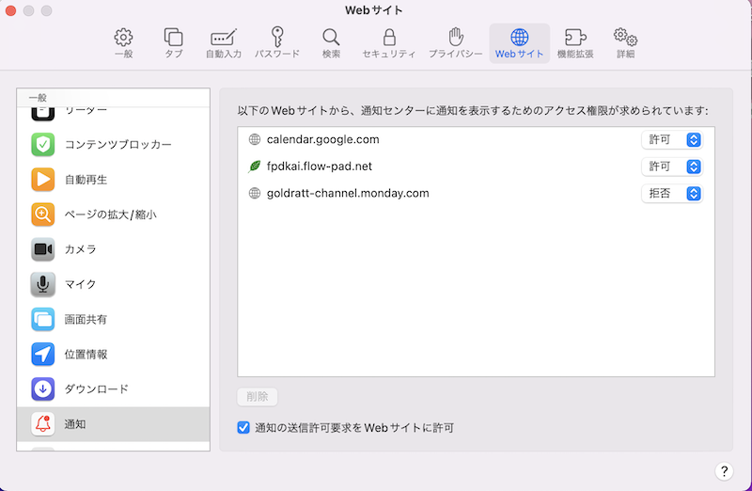Image resolution: width=752 pixels, height=491 pixels.
Task: Open the プライバシー hand icon
Action: 456,37
